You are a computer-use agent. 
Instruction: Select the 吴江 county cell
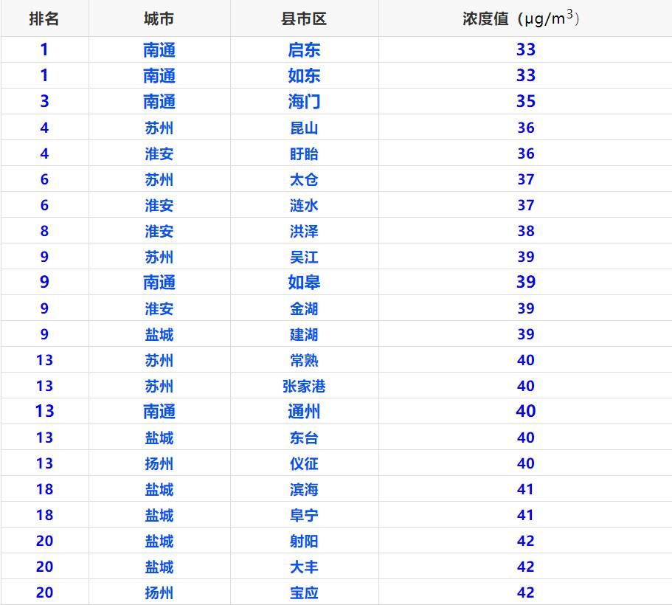point(304,257)
